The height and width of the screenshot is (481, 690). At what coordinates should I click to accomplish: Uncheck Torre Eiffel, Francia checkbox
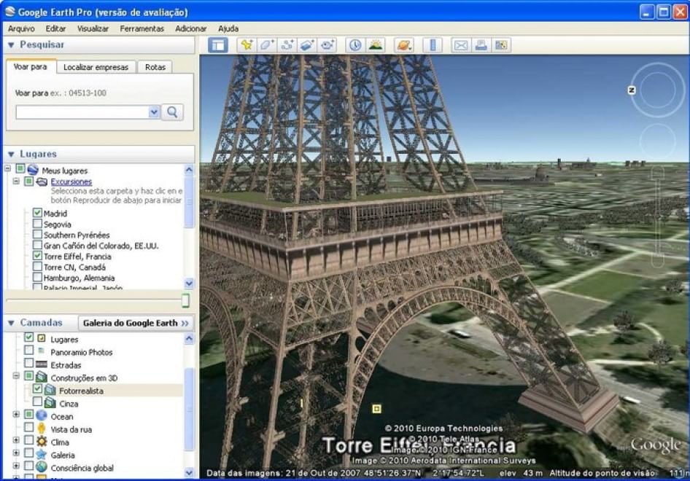coord(37,256)
